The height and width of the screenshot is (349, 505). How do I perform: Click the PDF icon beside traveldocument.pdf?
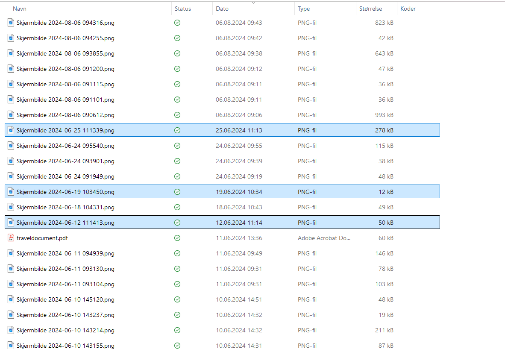tap(11, 238)
